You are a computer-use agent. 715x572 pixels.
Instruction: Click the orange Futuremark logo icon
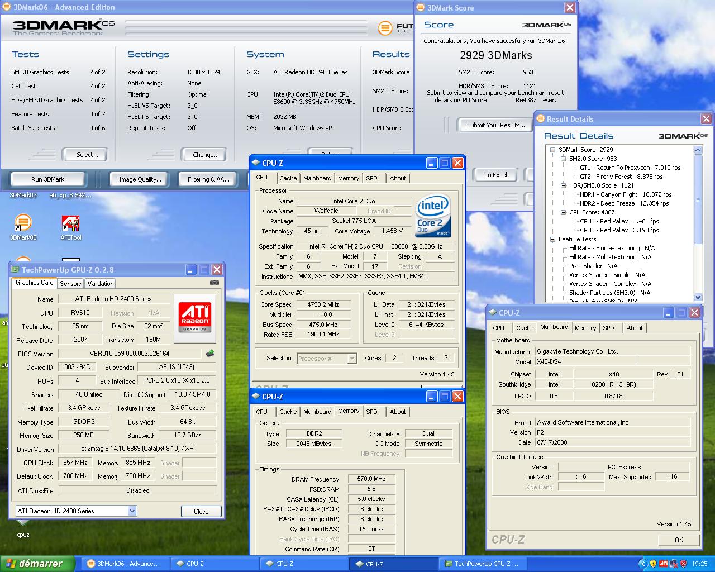(x=385, y=28)
